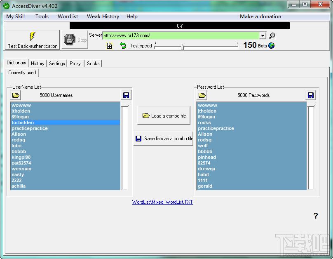Click the globe icon beside 150 Bots
The width and height of the screenshot is (333, 259).
[x=272, y=45]
